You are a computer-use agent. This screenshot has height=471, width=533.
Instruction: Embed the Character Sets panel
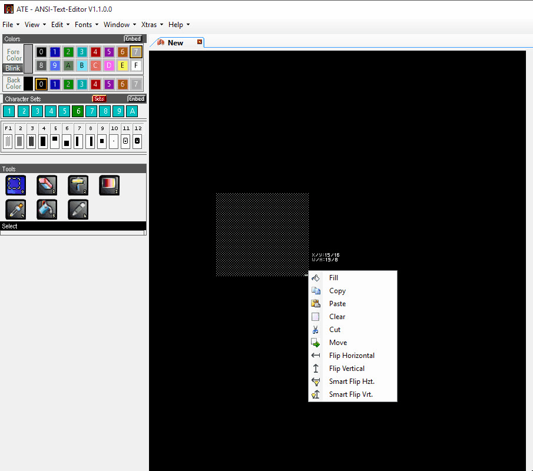tap(136, 98)
